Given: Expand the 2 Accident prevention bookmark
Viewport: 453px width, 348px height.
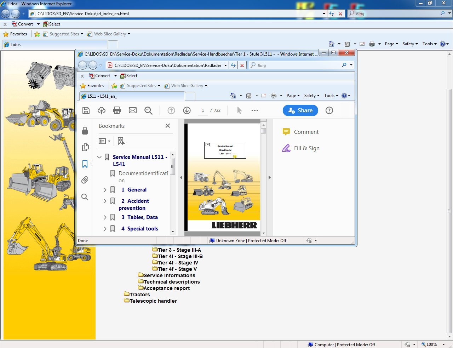Looking at the screenshot, I should tap(105, 201).
